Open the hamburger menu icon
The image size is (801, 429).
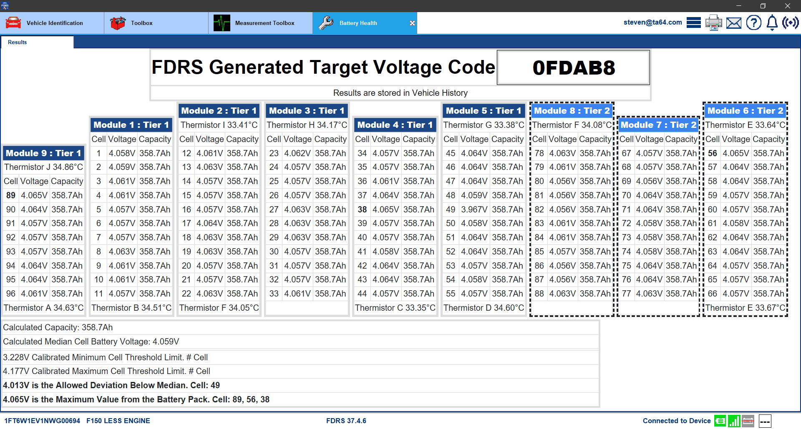pos(693,22)
